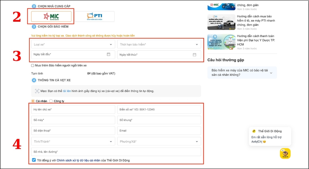Uncheck the Tôi đồng ý policy checkbox
This screenshot has width=309, height=169.
(34, 160)
